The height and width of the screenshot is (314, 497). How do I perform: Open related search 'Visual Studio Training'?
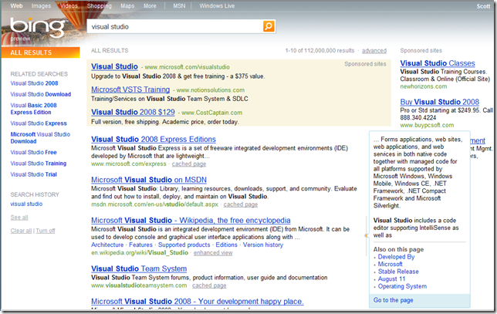pyautogui.click(x=39, y=164)
